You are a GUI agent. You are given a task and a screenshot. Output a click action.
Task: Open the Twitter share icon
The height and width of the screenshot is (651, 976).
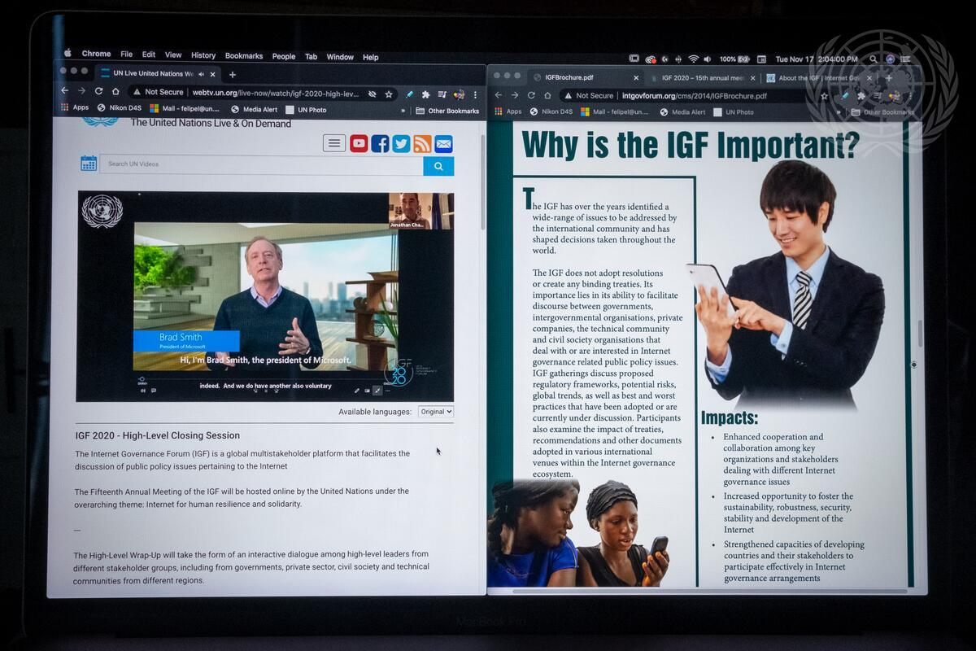(401, 144)
